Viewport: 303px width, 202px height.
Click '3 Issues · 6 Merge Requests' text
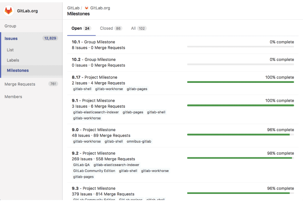[x=99, y=106]
